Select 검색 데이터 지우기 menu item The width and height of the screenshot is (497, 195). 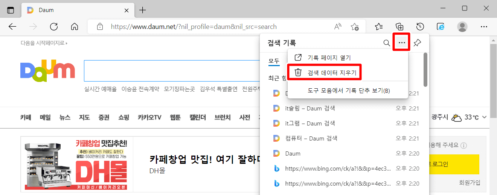click(348, 73)
